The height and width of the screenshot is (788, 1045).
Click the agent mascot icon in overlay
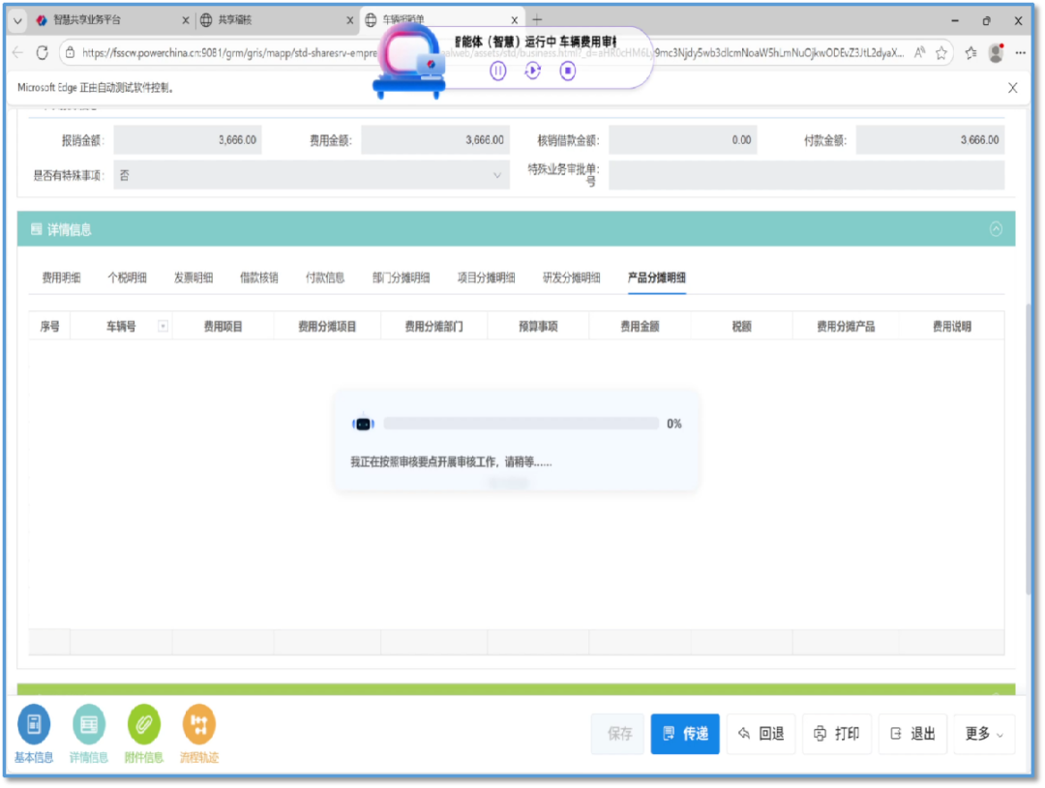[410, 62]
